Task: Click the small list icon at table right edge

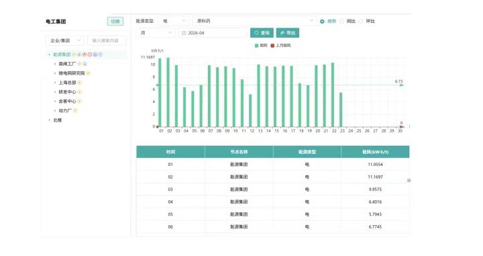Action: click(x=409, y=180)
